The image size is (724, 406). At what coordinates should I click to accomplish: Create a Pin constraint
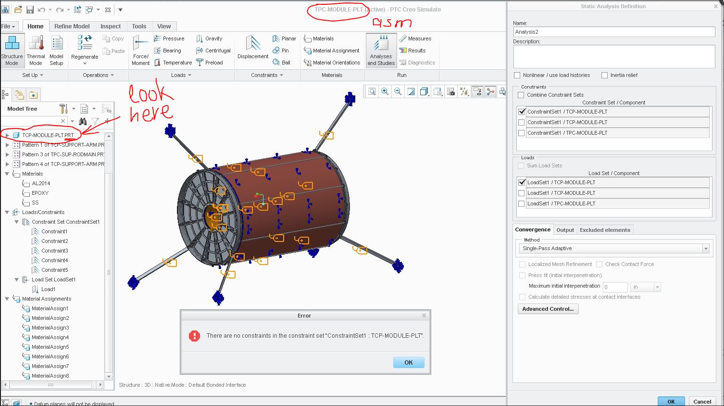tap(281, 51)
